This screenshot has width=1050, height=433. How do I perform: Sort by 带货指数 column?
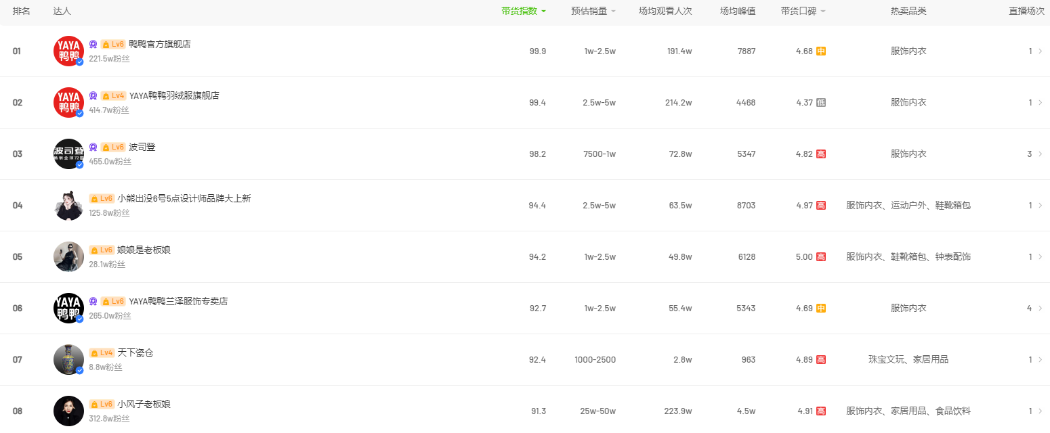[524, 11]
